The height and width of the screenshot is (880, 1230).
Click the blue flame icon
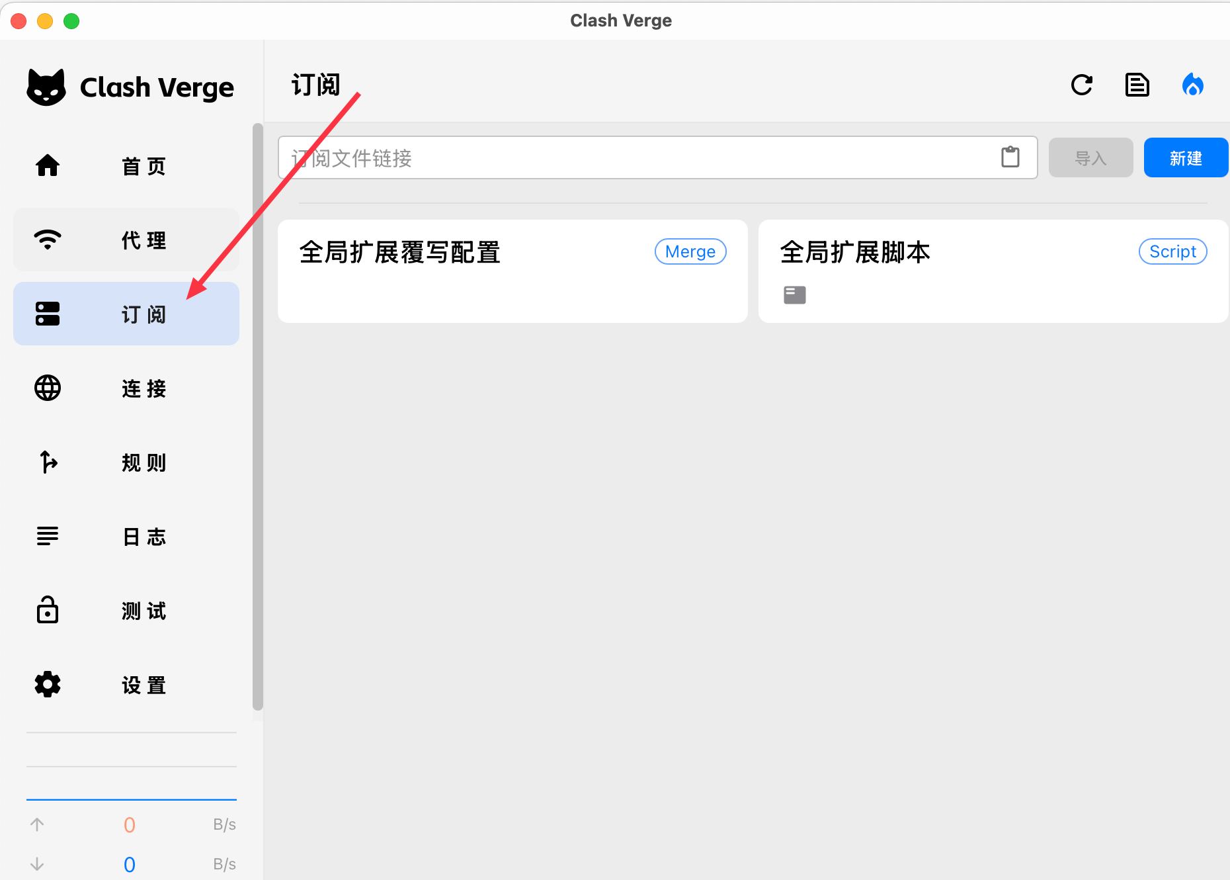click(1193, 85)
